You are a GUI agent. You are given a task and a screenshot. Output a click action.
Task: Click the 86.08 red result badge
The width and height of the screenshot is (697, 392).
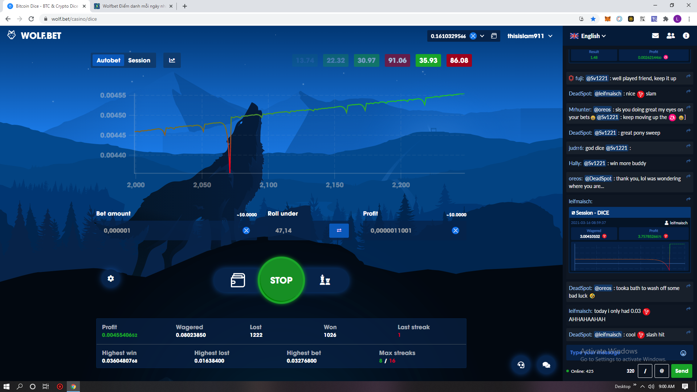tap(459, 60)
